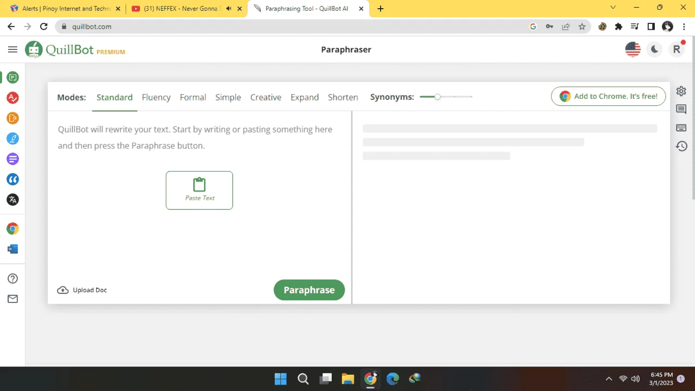Image resolution: width=695 pixels, height=391 pixels.
Task: Open the Grammar Checker sidebar icon
Action: click(13, 98)
